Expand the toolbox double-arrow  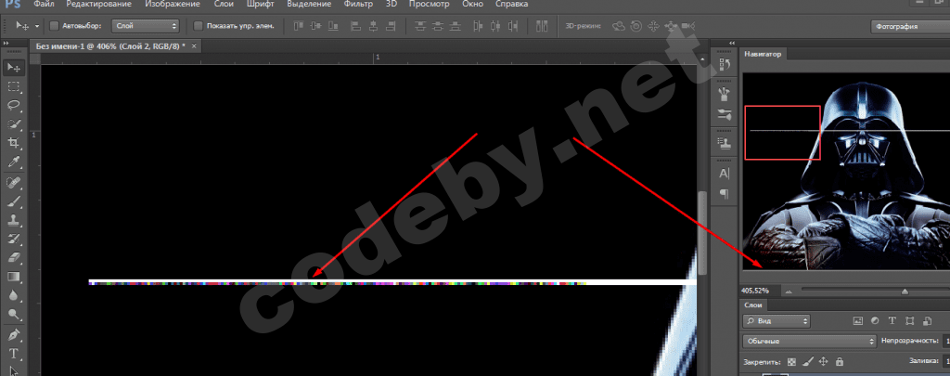[6, 44]
